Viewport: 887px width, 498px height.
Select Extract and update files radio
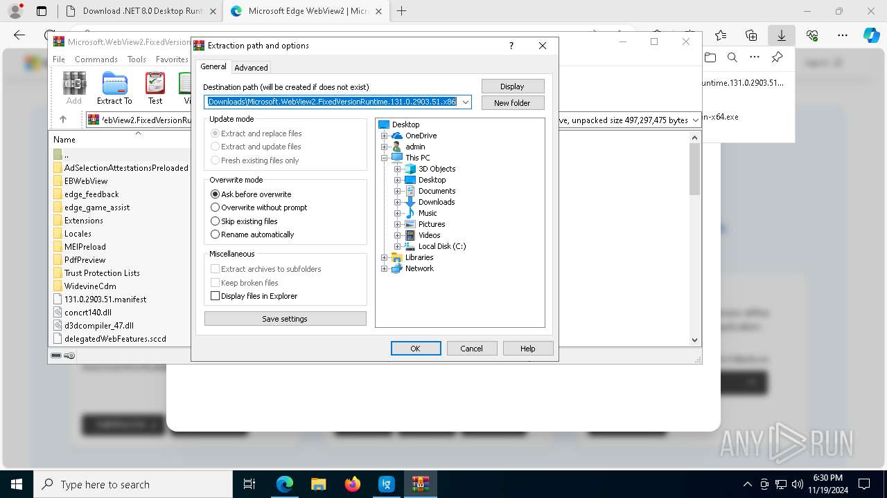(x=256, y=147)
